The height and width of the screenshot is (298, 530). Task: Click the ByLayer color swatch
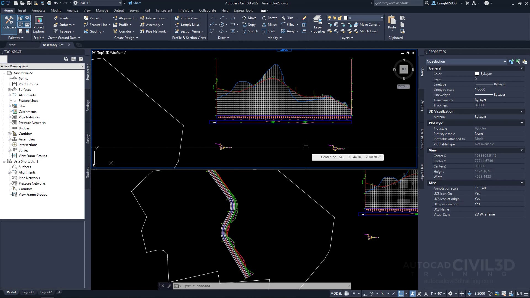point(477,74)
